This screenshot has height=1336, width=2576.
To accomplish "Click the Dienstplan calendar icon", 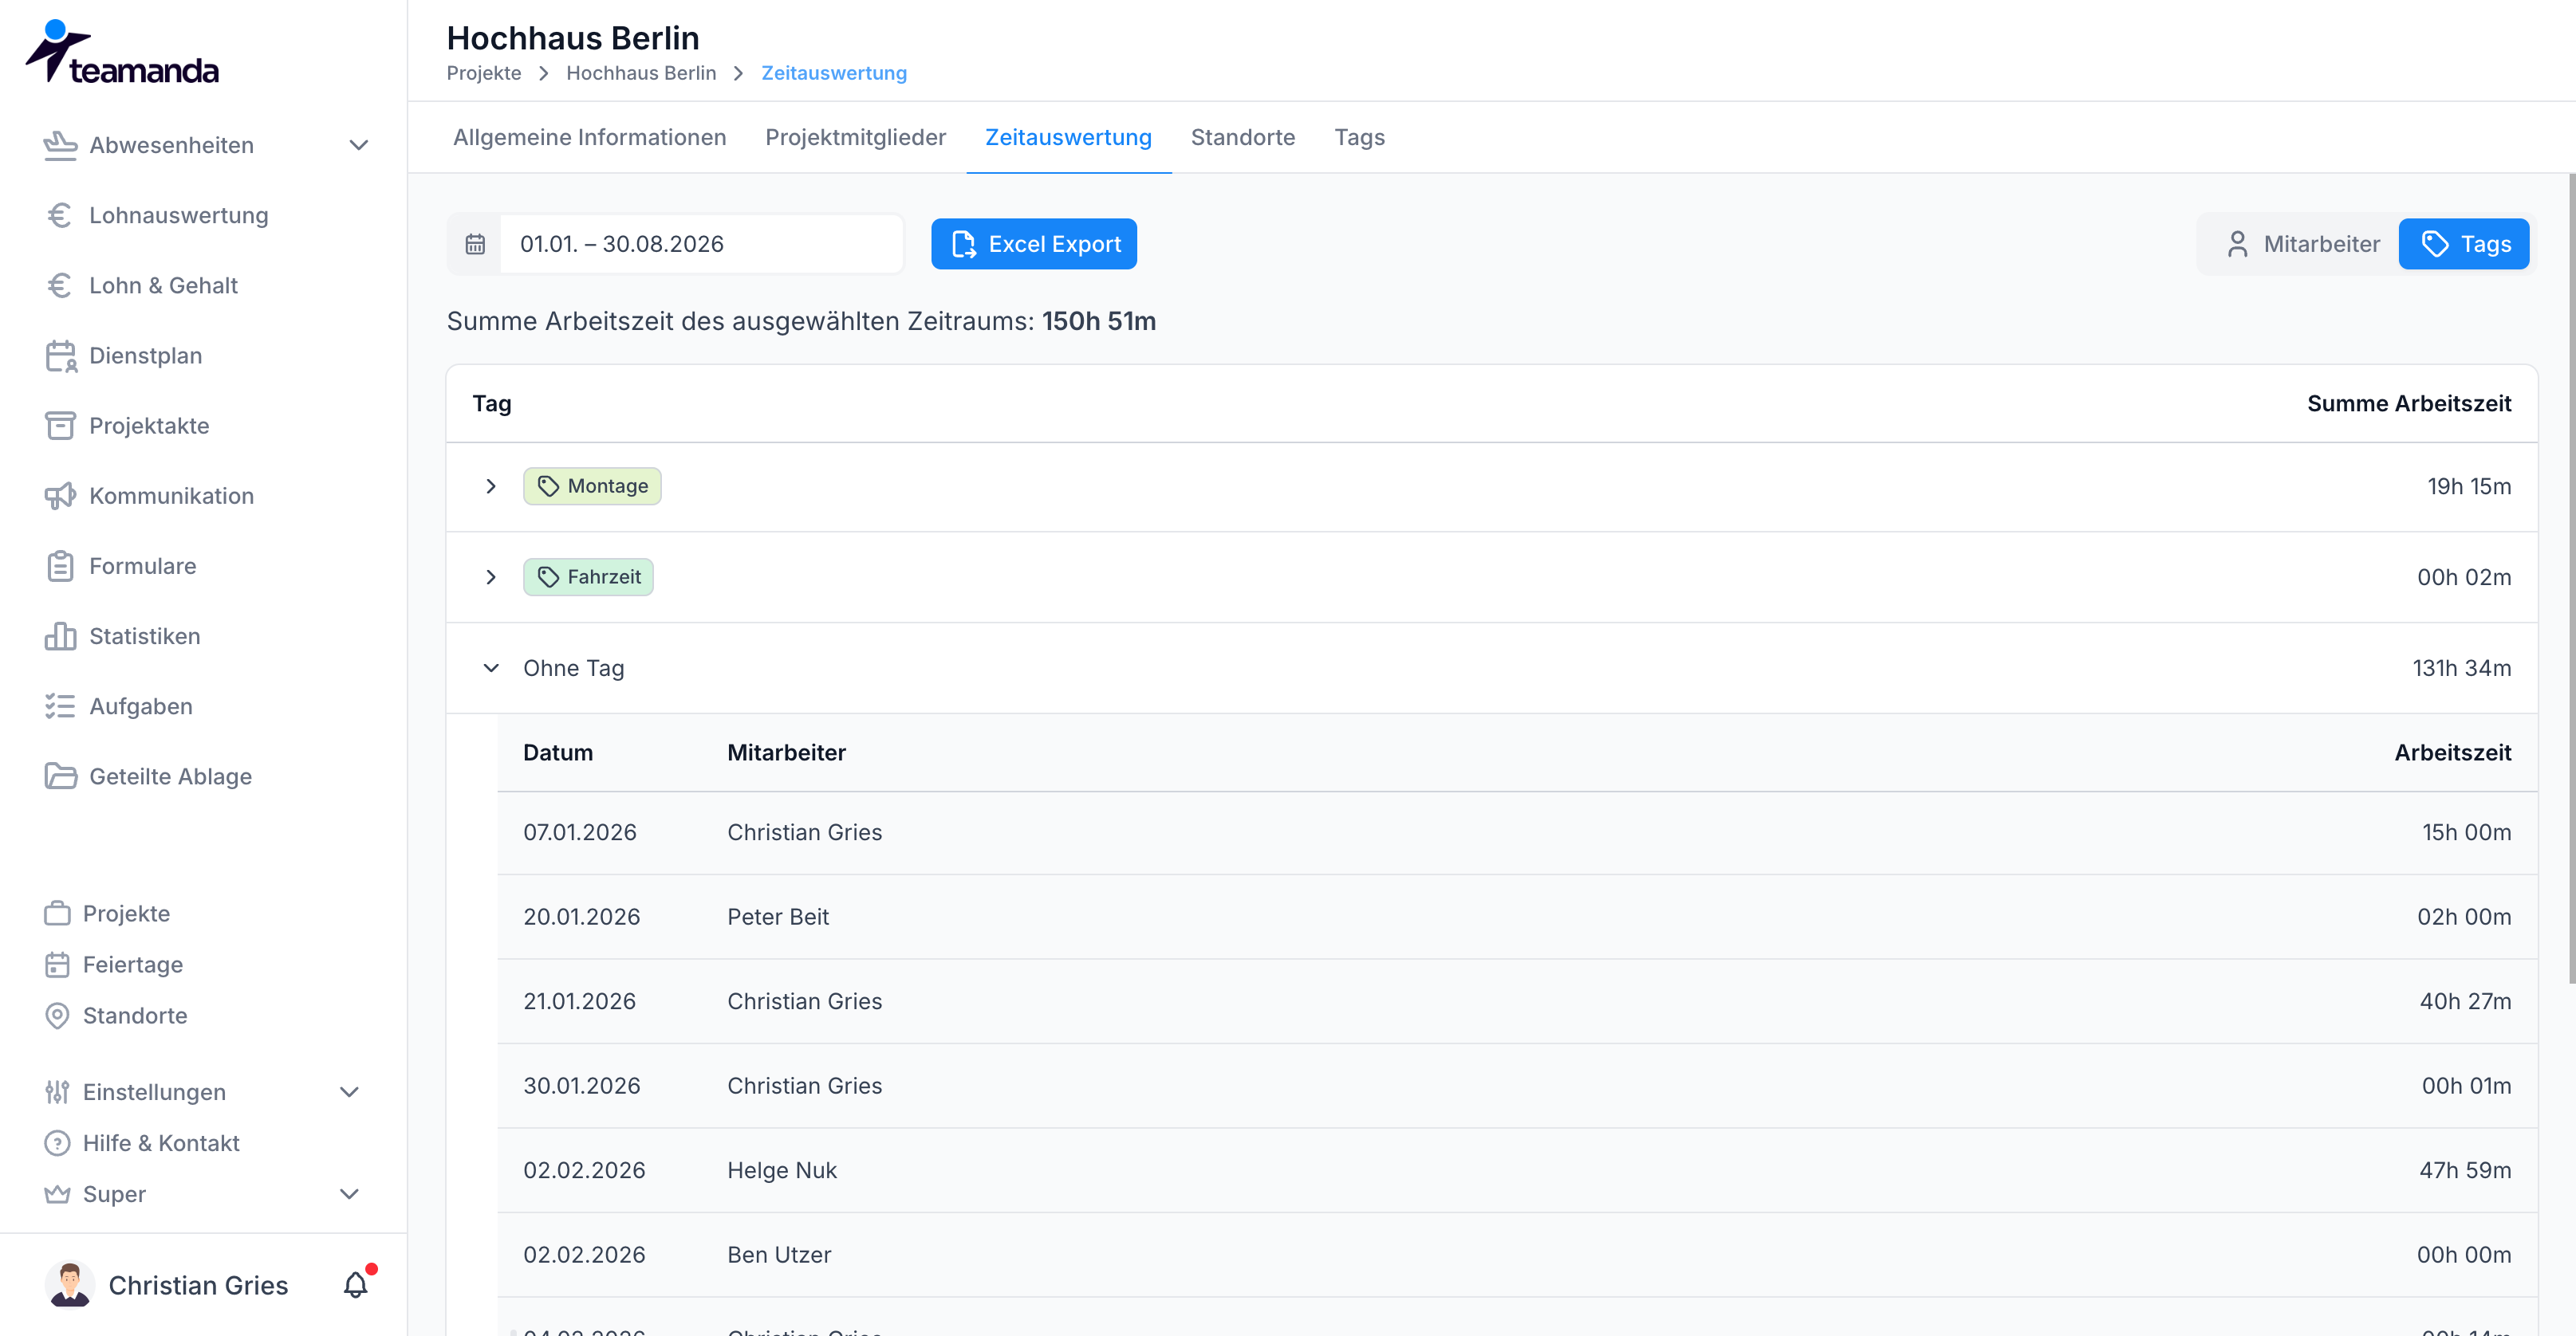I will coord(61,356).
